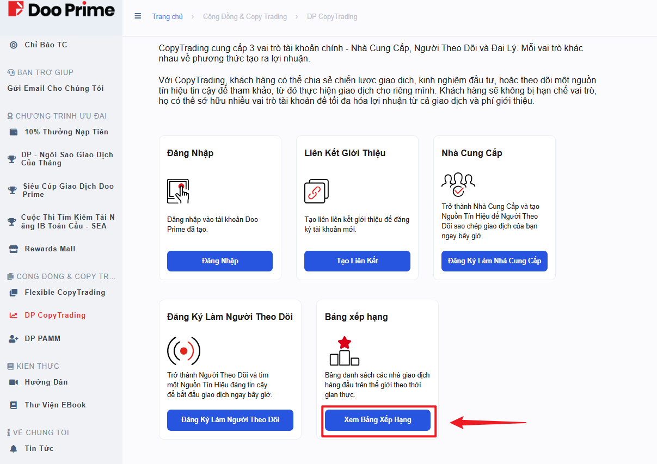Image resolution: width=657 pixels, height=464 pixels.
Task: Click the Đăng Nhập card touch icon
Action: [178, 191]
